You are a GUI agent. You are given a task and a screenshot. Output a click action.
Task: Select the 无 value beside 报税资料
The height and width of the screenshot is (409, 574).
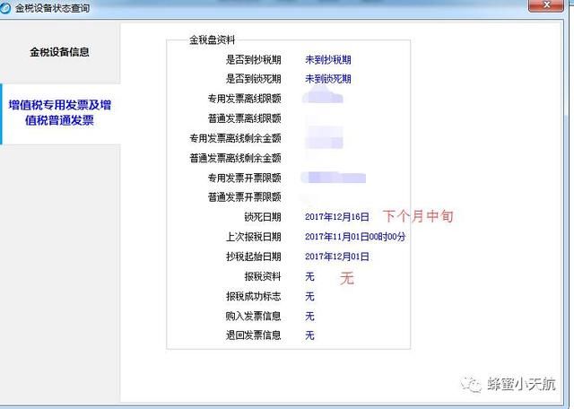pyautogui.click(x=309, y=276)
